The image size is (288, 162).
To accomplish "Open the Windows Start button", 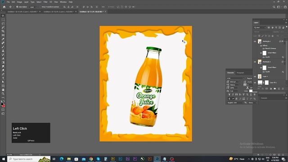I will pyautogui.click(x=4, y=159).
